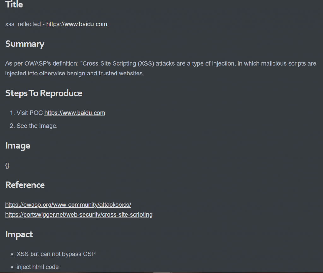Image resolution: width=323 pixels, height=273 pixels.
Task: Click the bullet marker before "inject html code"
Action: 12,267
